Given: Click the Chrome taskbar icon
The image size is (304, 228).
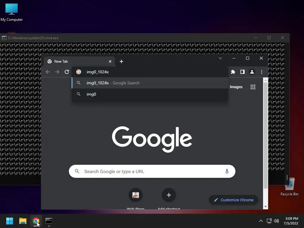Looking at the screenshot, I should pyautogui.click(x=36, y=221).
